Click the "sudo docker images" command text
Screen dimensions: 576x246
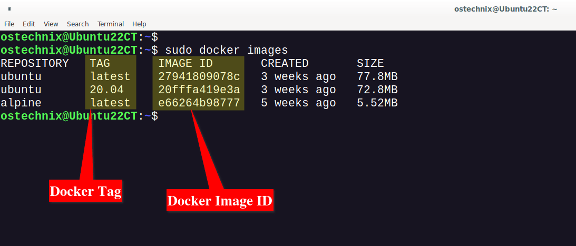[x=227, y=50]
